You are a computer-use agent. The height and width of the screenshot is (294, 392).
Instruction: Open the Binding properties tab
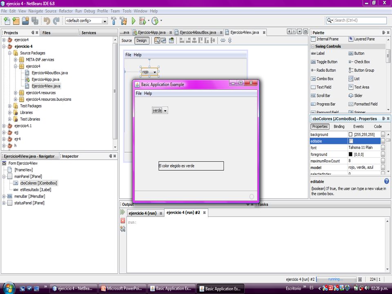click(x=339, y=127)
